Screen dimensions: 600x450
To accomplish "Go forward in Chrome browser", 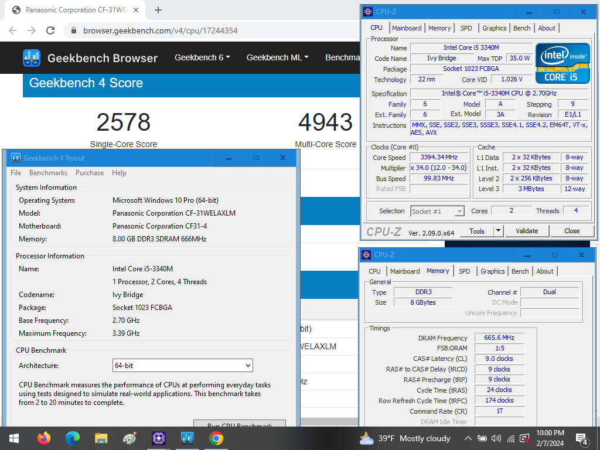I will tap(32, 30).
